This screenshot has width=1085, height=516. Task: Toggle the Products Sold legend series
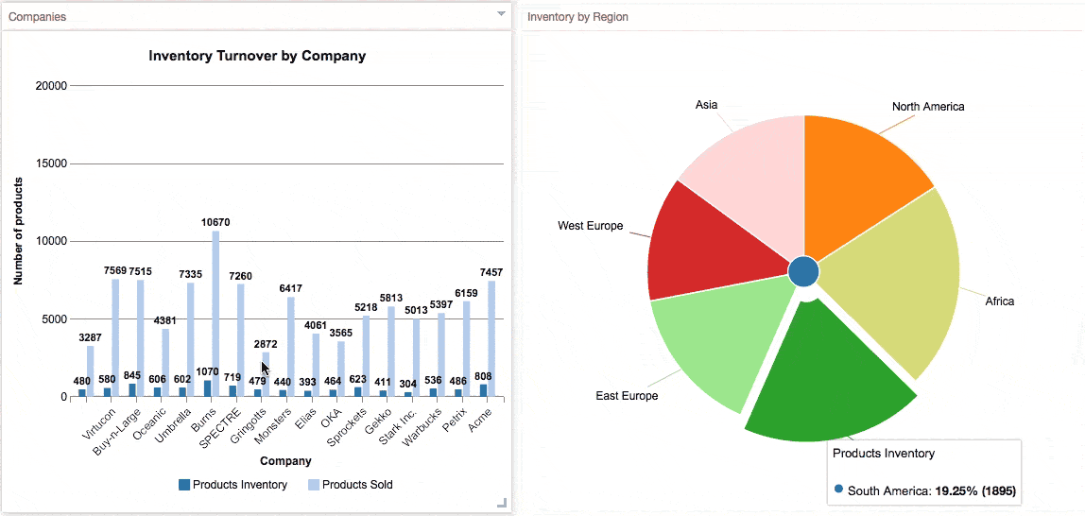[x=349, y=485]
